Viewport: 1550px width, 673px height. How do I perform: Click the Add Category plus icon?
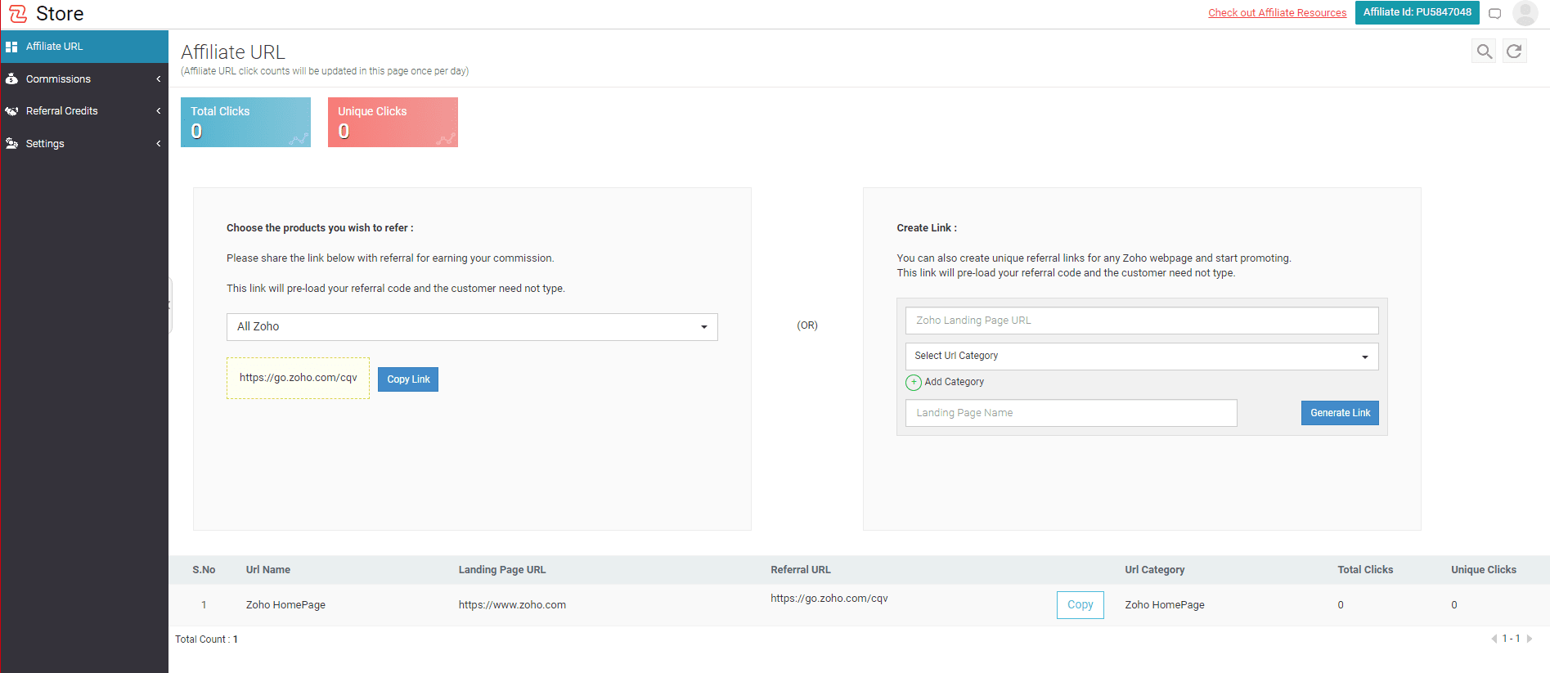(914, 382)
